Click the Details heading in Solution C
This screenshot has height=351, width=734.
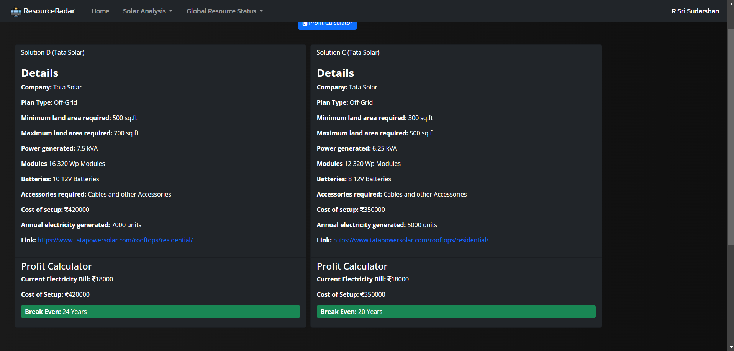(335, 73)
